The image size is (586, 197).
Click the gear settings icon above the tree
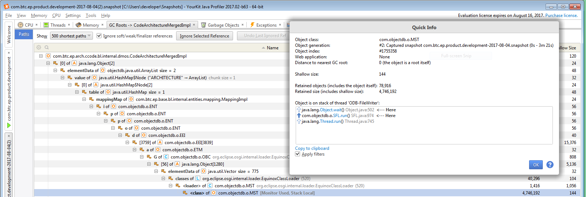point(39,48)
